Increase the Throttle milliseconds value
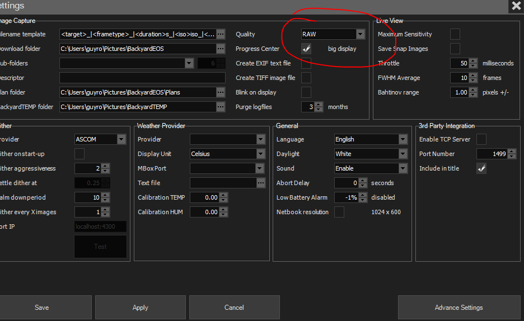 point(474,61)
